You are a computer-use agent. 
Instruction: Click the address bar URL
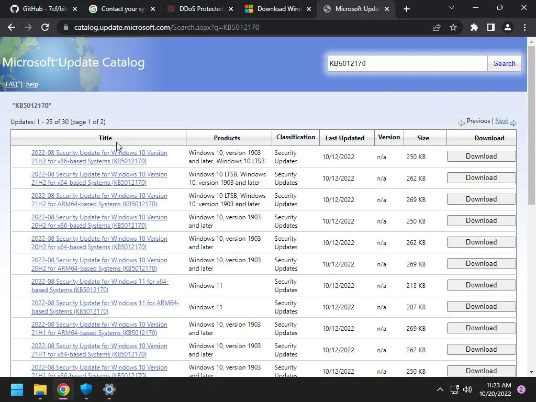pyautogui.click(x=166, y=27)
